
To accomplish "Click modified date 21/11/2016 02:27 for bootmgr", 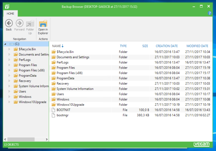I will point(198,115).
